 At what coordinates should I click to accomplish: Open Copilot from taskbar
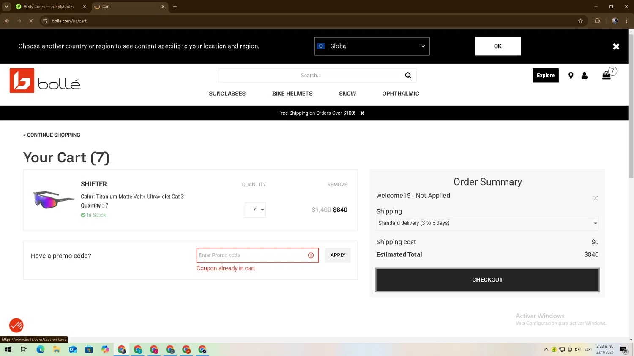tap(105, 350)
